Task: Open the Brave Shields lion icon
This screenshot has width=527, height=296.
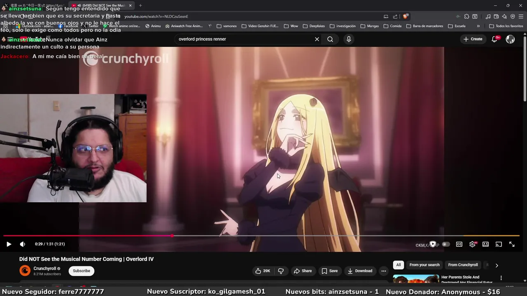Action: tap(406, 16)
